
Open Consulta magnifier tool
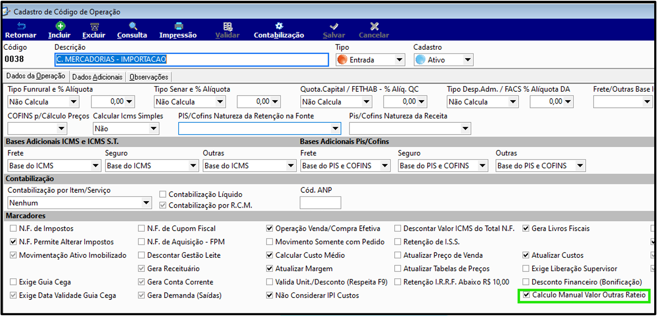[133, 26]
